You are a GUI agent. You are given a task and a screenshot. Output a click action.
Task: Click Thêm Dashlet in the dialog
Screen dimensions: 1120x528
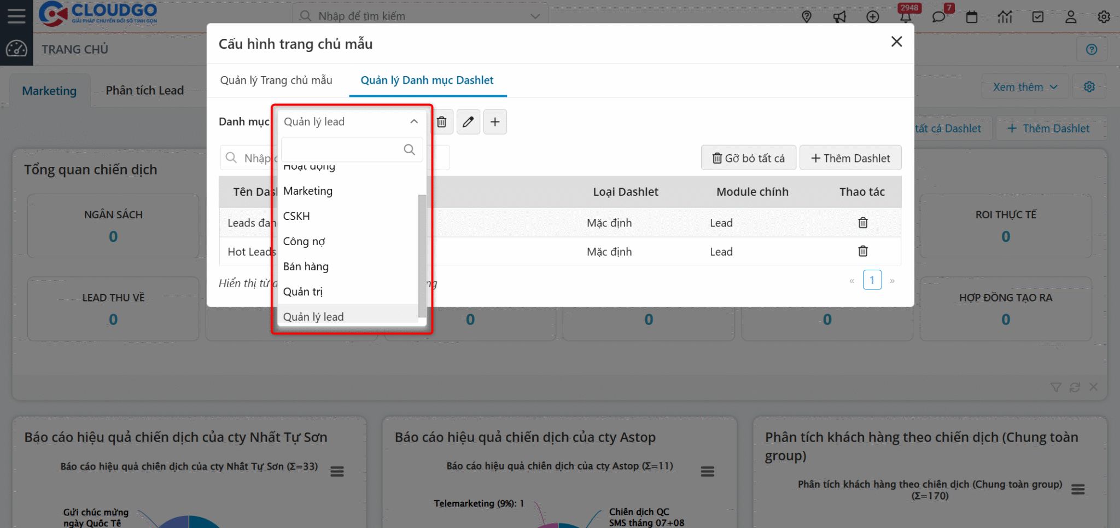850,158
